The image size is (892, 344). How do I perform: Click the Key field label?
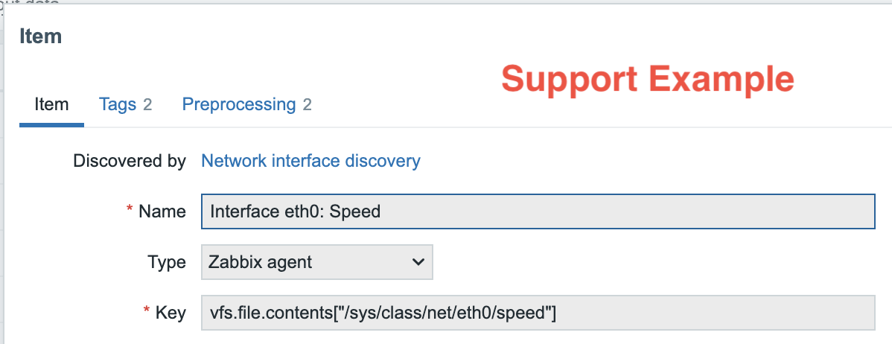[171, 313]
